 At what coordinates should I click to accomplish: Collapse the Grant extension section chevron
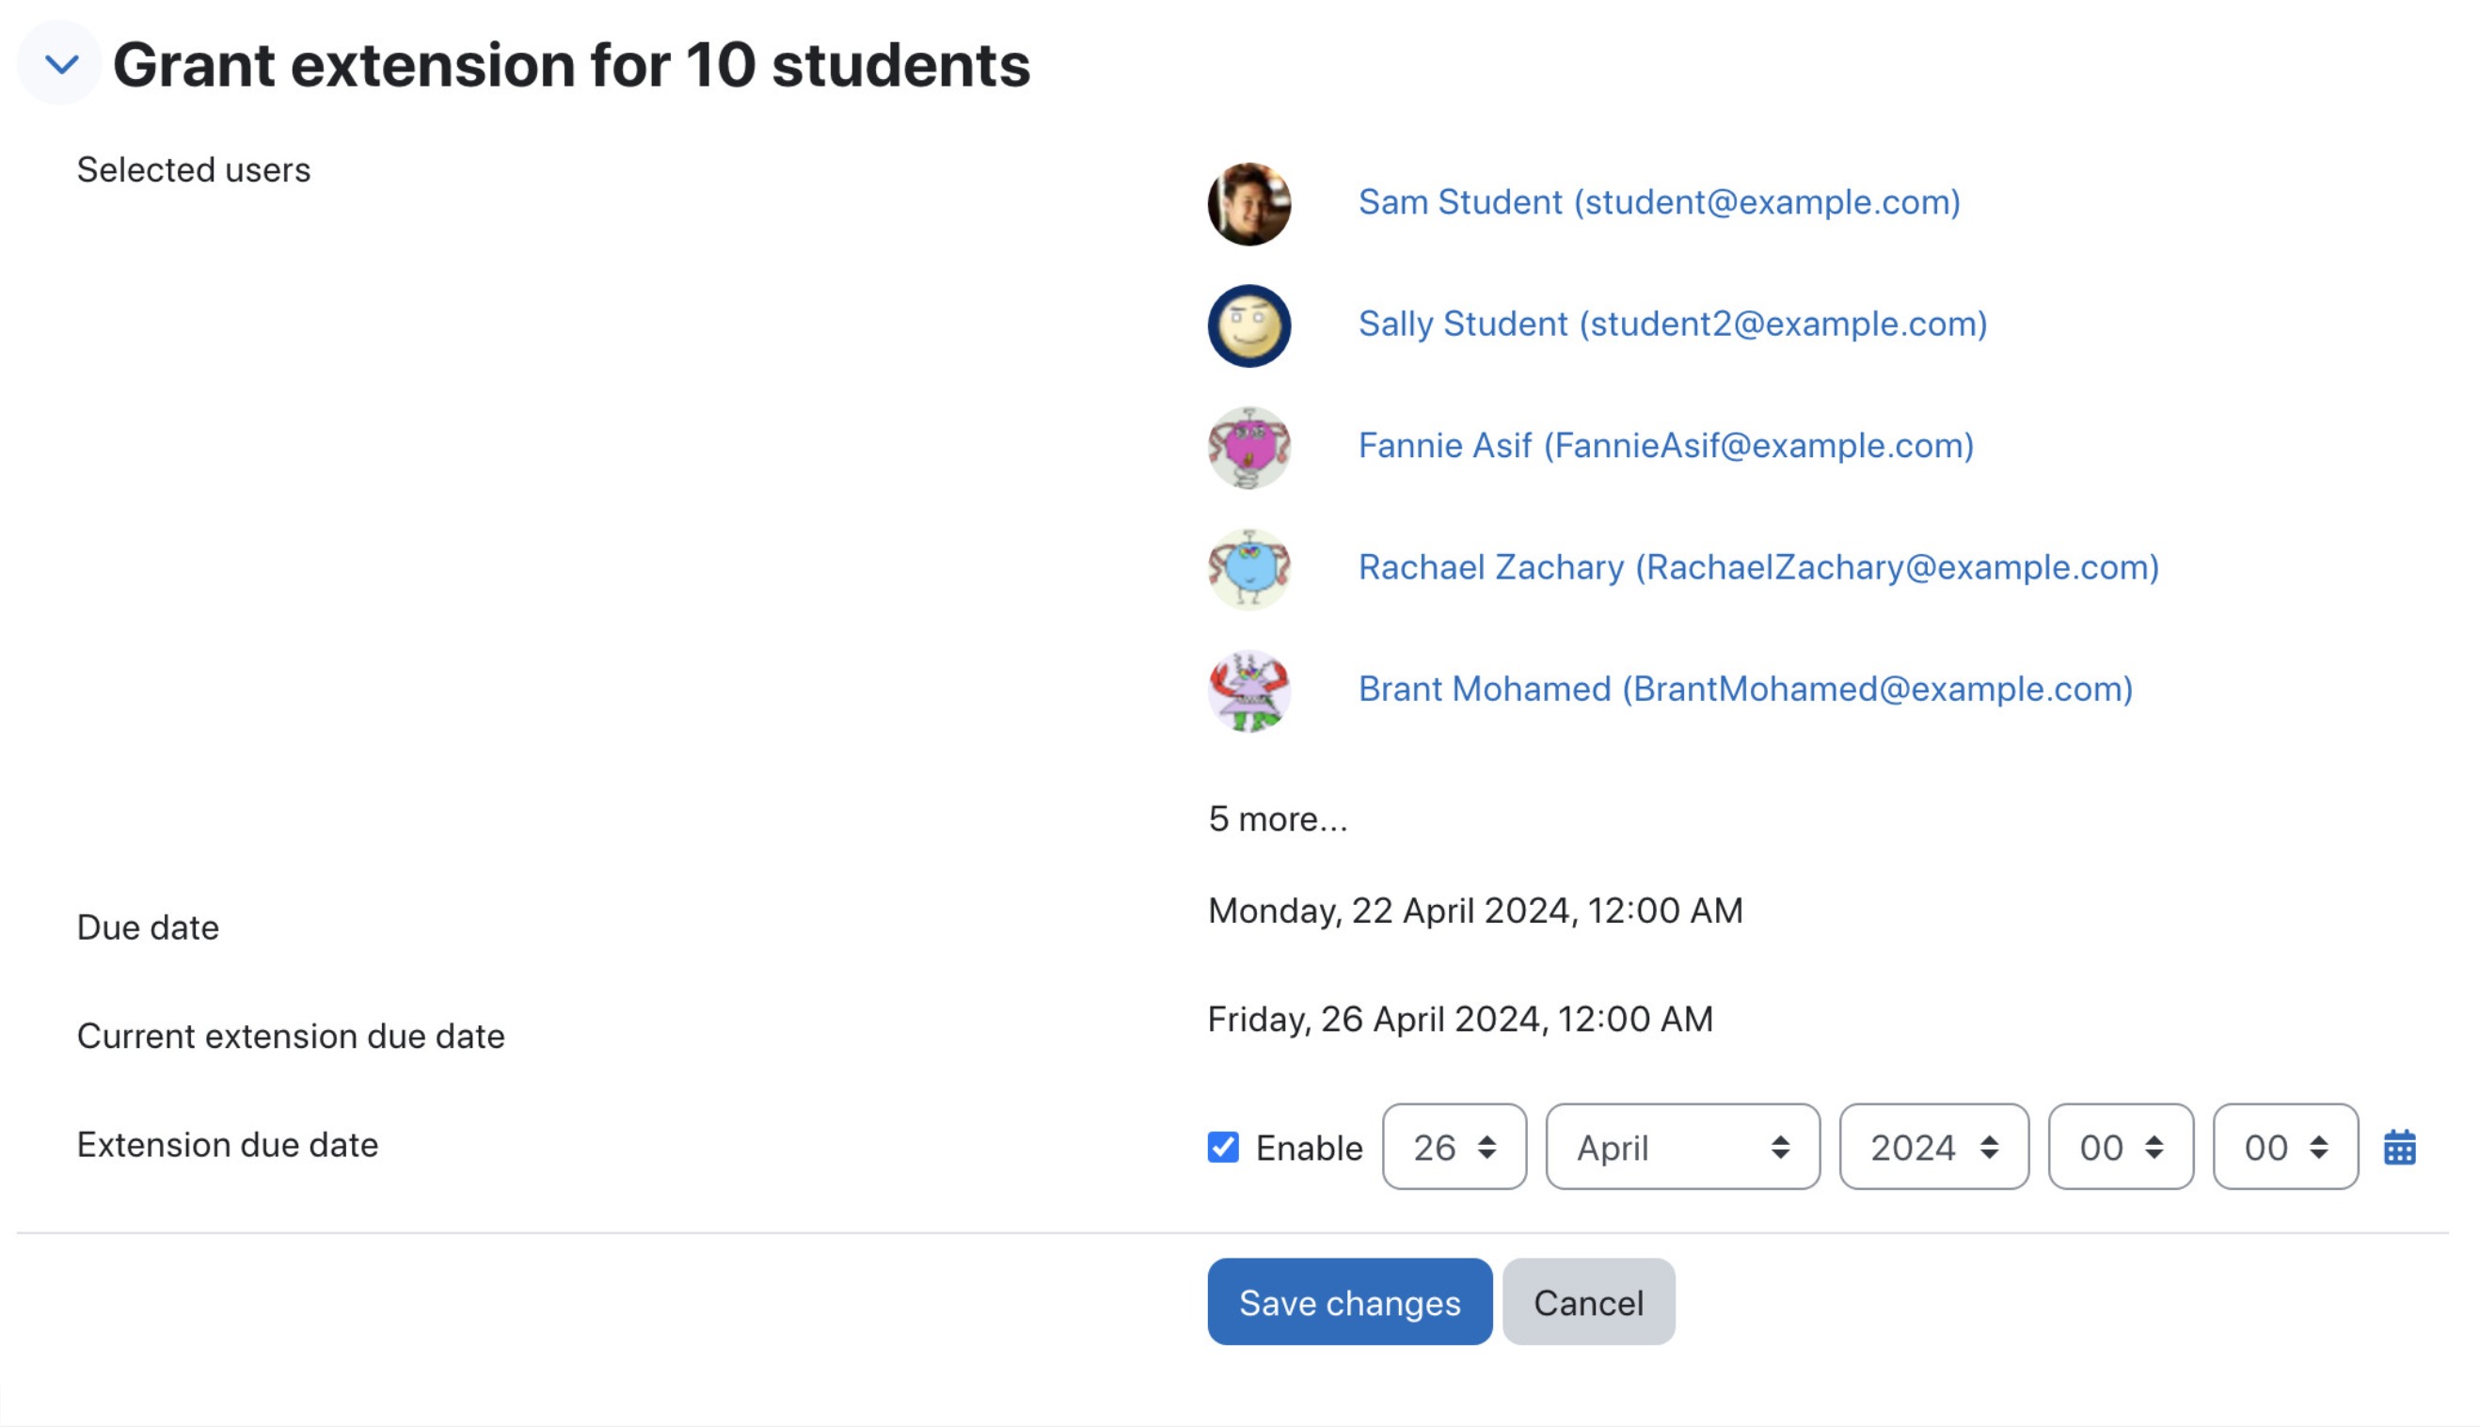click(61, 65)
